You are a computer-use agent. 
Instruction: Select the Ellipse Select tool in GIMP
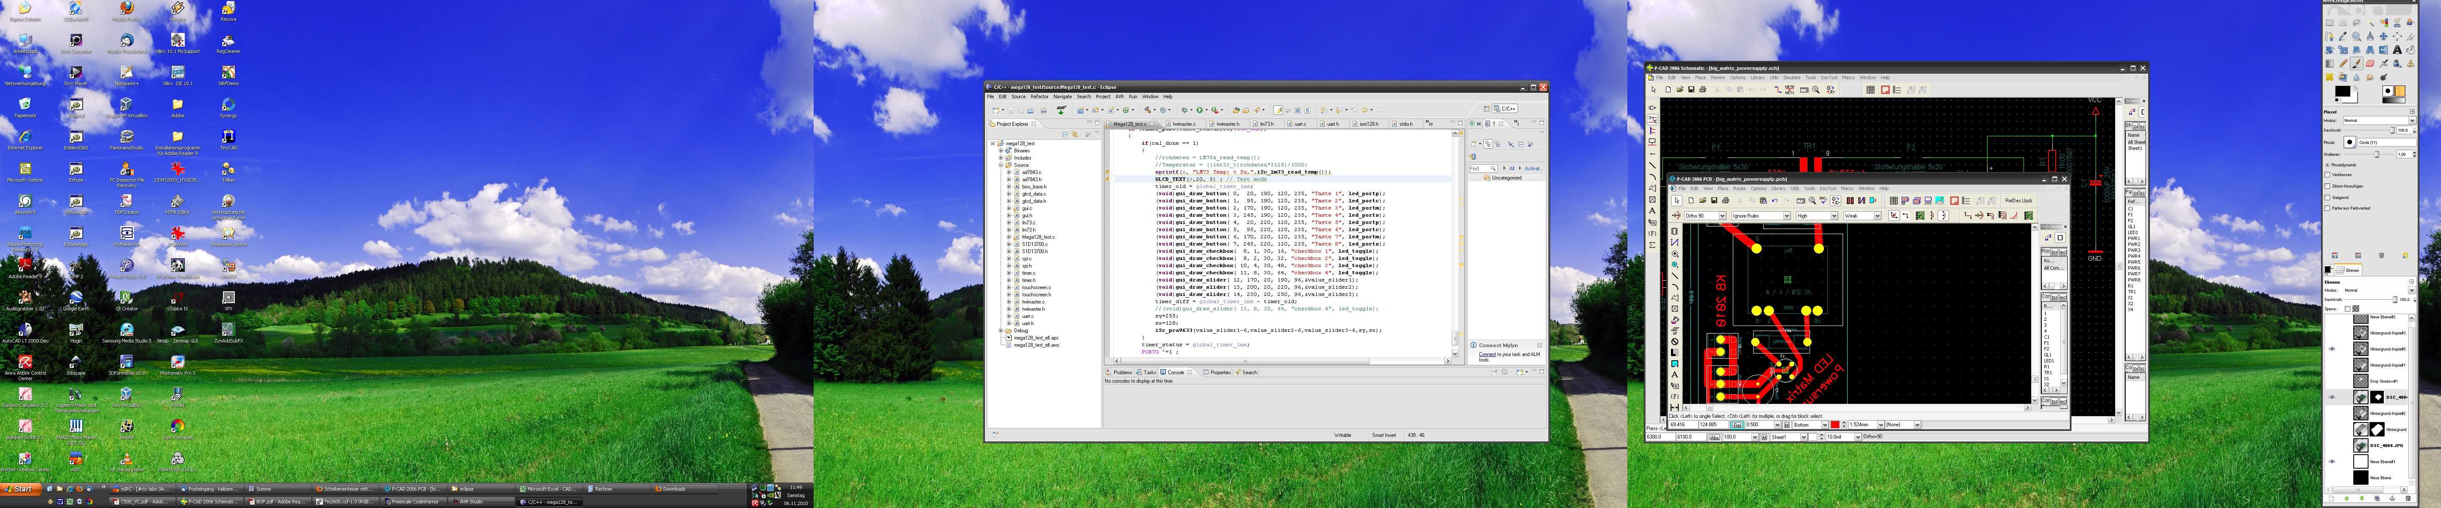2344,23
